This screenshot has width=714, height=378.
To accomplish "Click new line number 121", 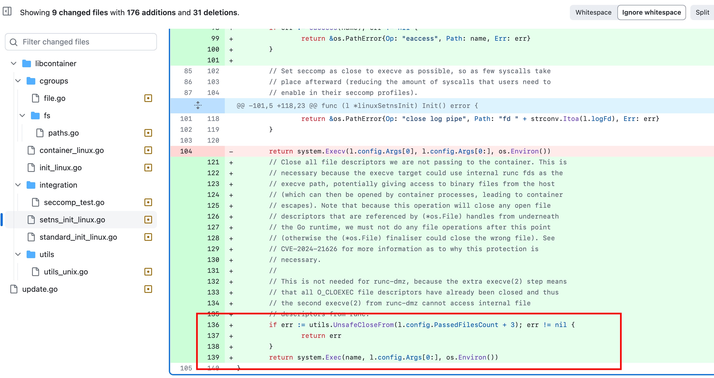I will click(x=213, y=162).
